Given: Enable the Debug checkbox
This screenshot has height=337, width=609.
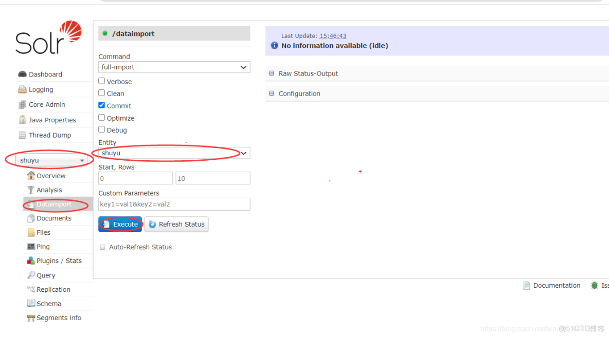Looking at the screenshot, I should (x=102, y=129).
